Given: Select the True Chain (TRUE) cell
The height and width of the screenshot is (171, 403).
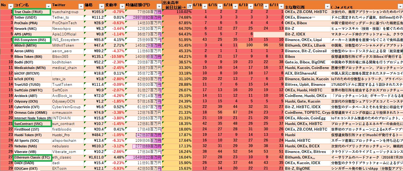Looking at the screenshot, I should tap(32, 12).
